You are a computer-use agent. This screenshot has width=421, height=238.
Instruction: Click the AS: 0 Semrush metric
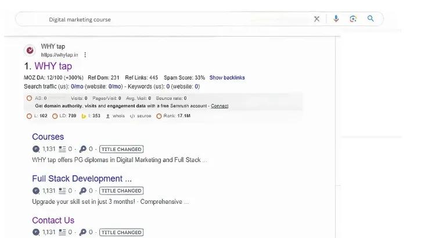click(x=37, y=98)
